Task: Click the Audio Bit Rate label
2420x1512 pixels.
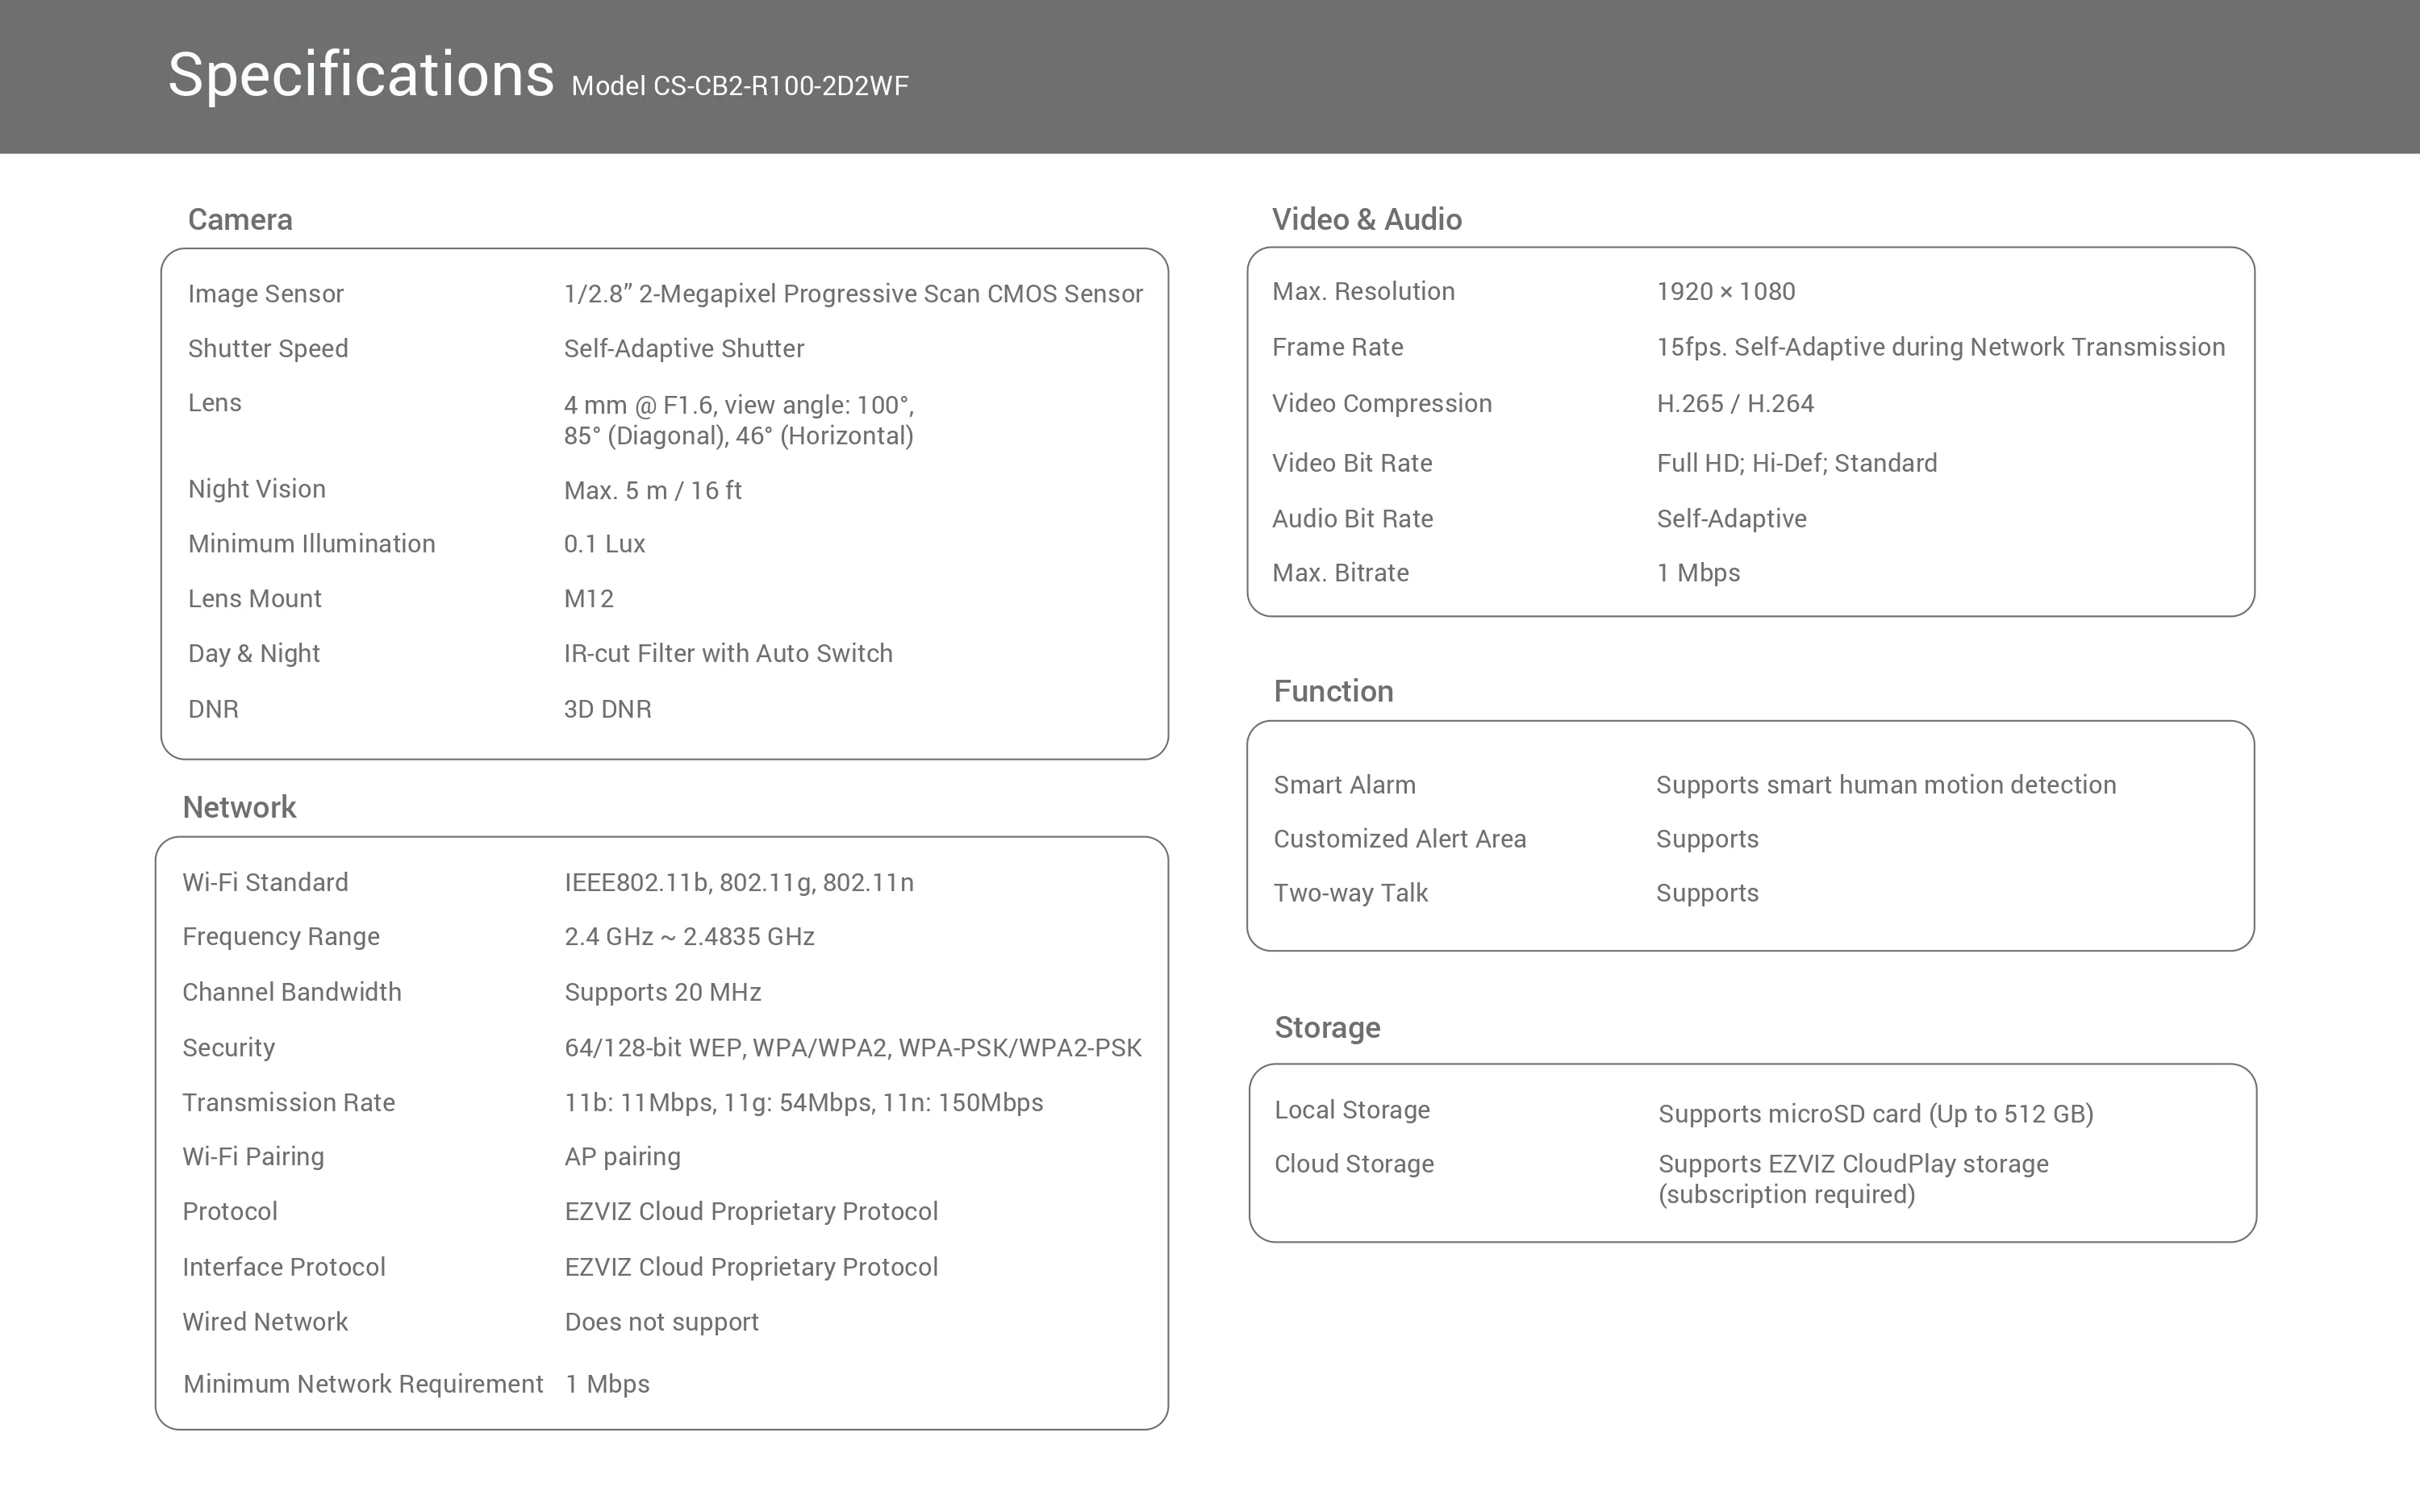Action: [x=1353, y=518]
